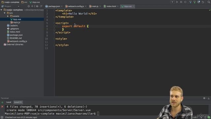The width and height of the screenshot is (211, 119).
Task: Select External Libraries node
Action: 14,44
